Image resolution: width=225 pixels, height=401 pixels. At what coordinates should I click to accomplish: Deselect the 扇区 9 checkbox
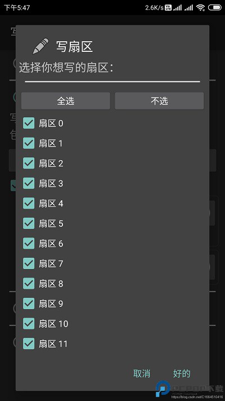click(29, 303)
